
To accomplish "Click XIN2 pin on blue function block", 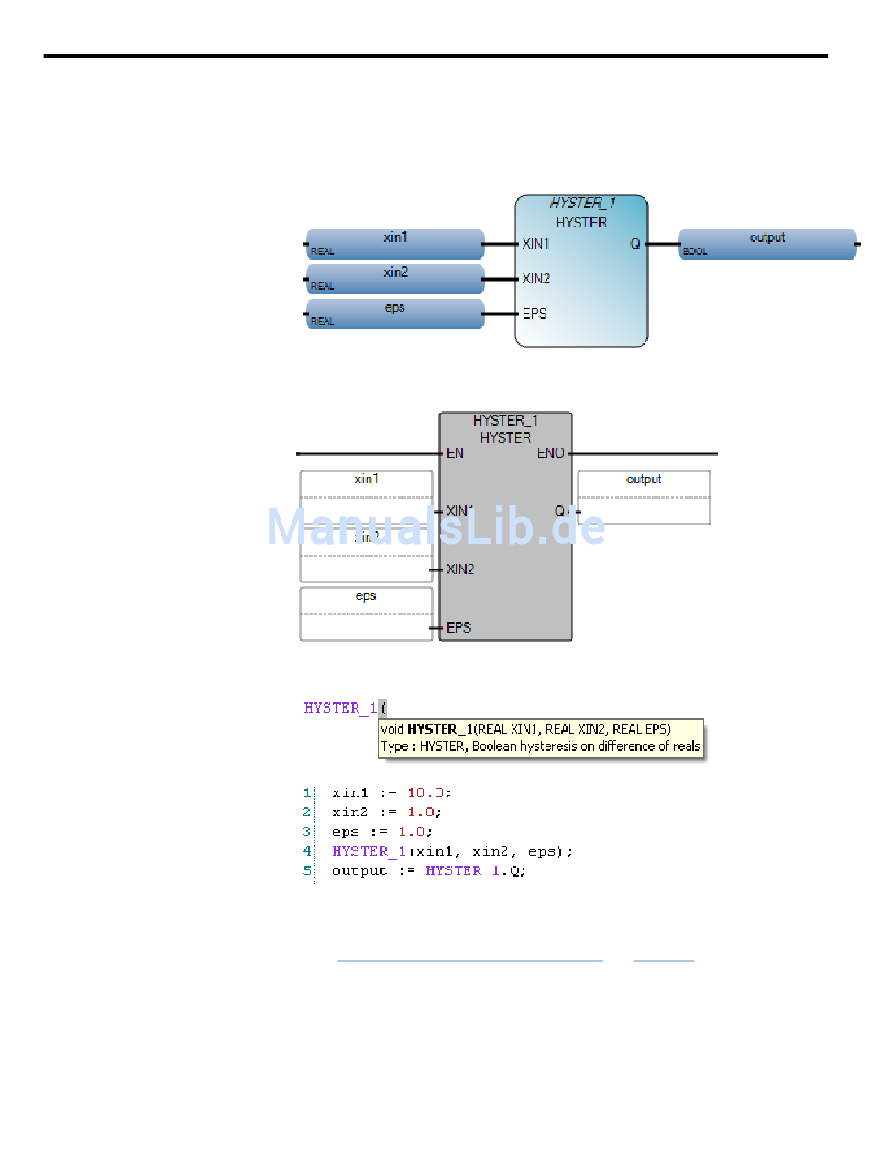I will tap(535, 279).
